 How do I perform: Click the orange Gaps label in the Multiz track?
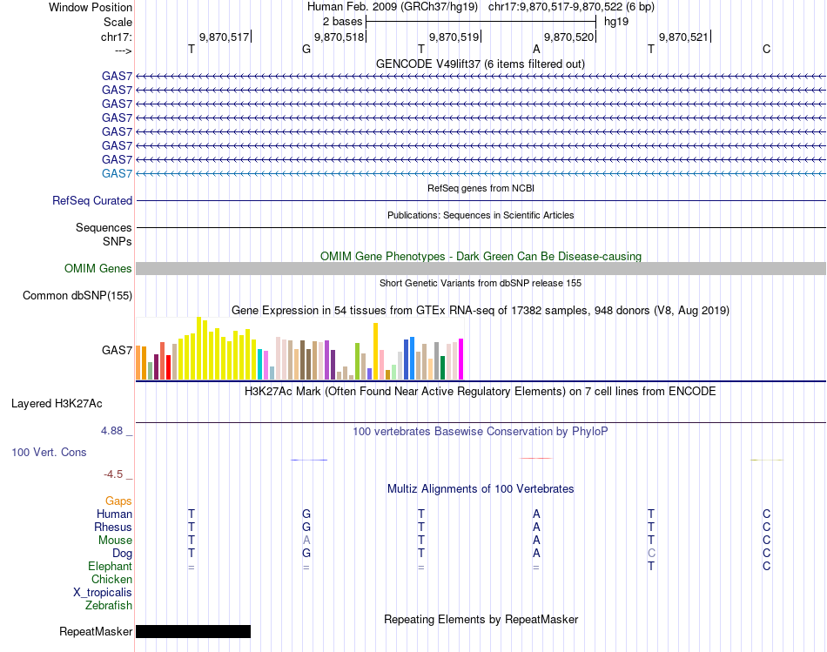tap(118, 501)
